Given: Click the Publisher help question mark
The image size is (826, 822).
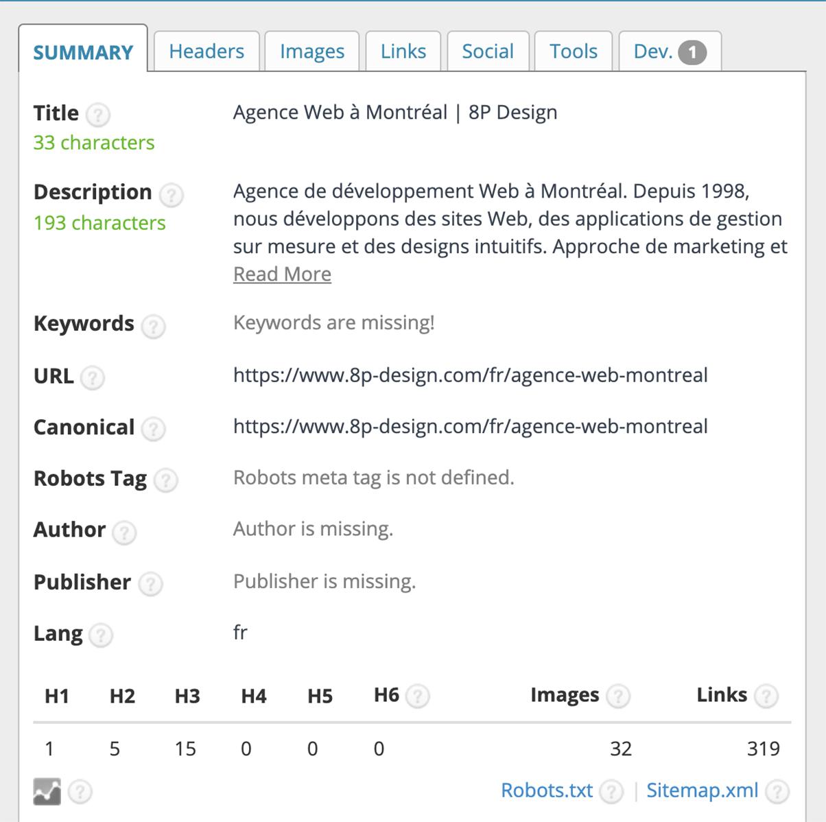Looking at the screenshot, I should point(150,584).
